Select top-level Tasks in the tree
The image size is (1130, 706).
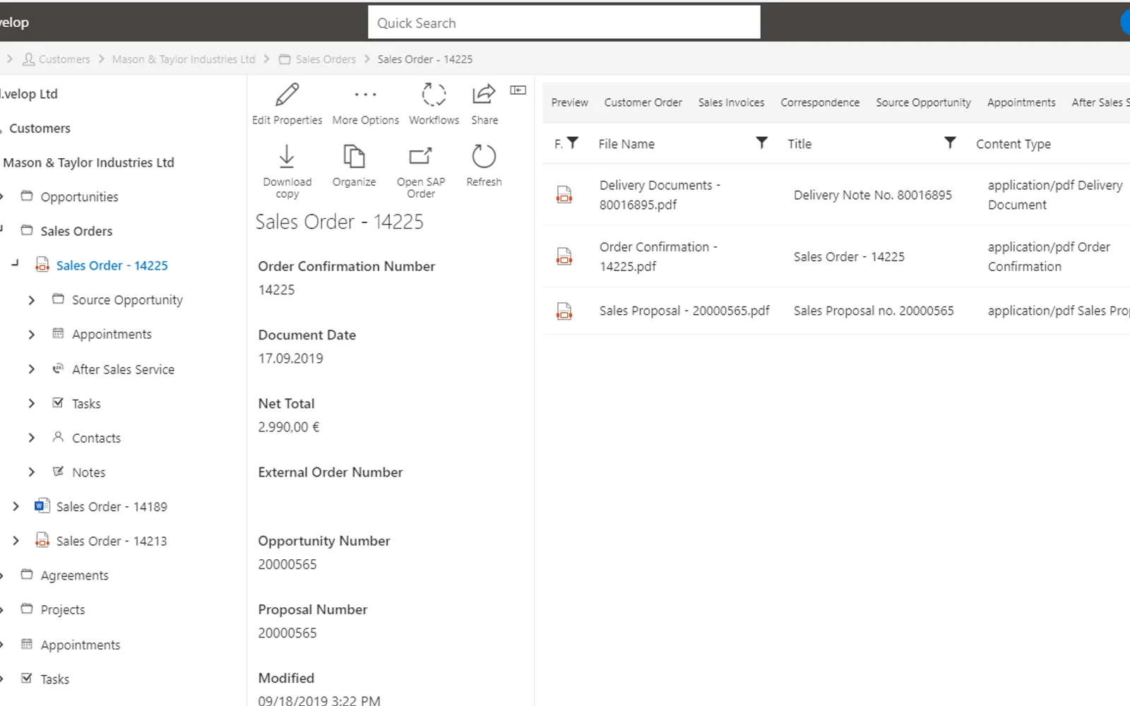point(54,679)
